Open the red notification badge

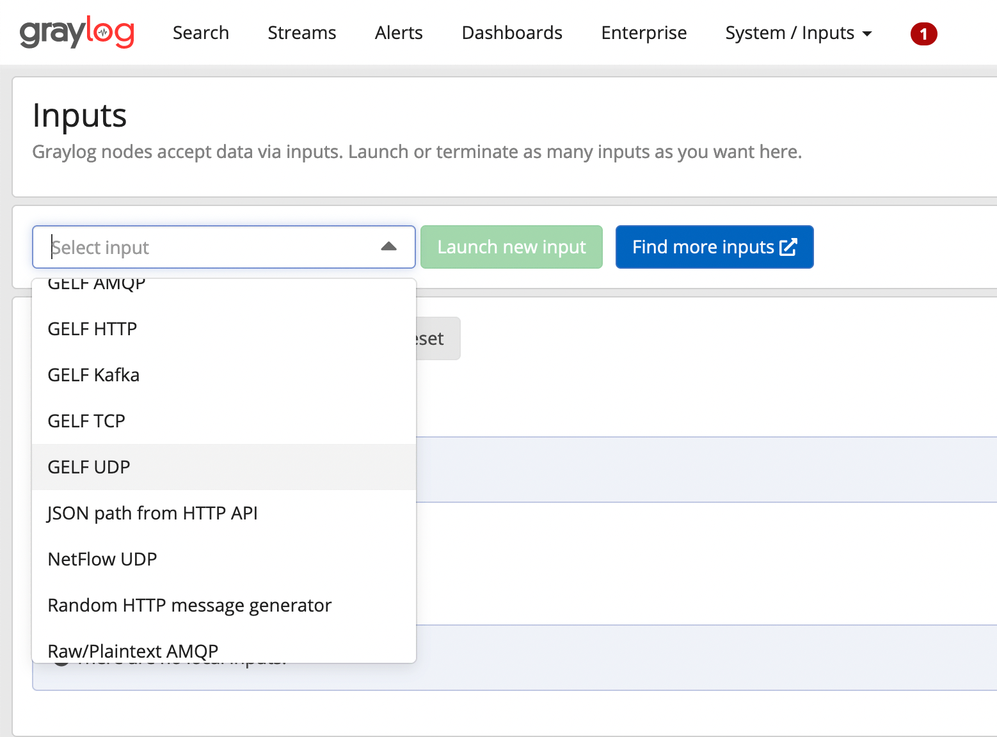[923, 34]
